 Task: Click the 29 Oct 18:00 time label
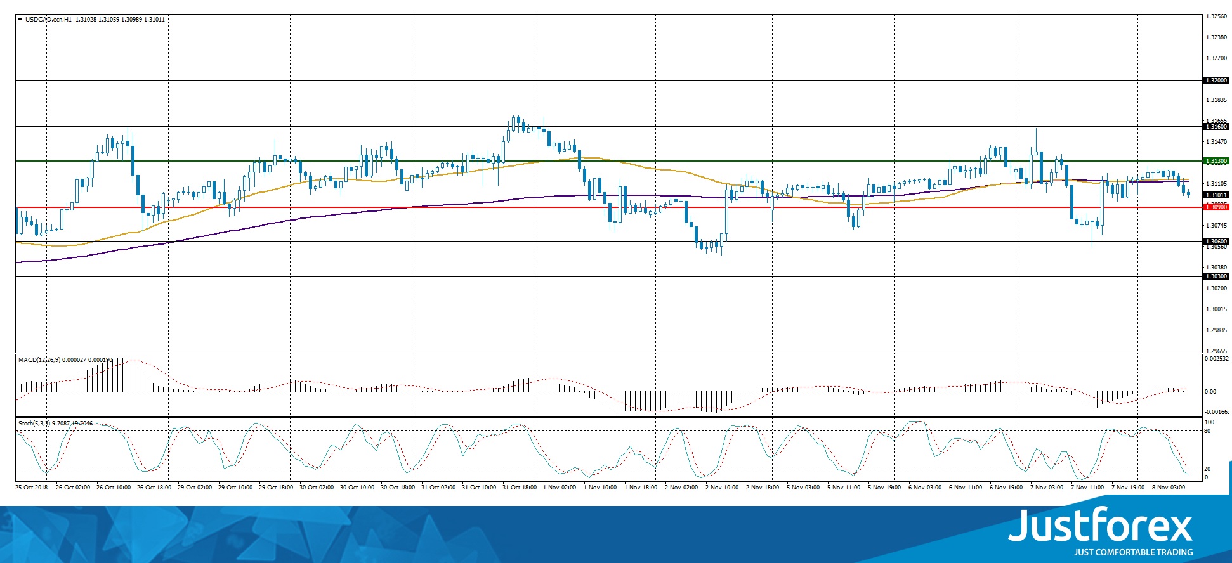click(x=276, y=488)
